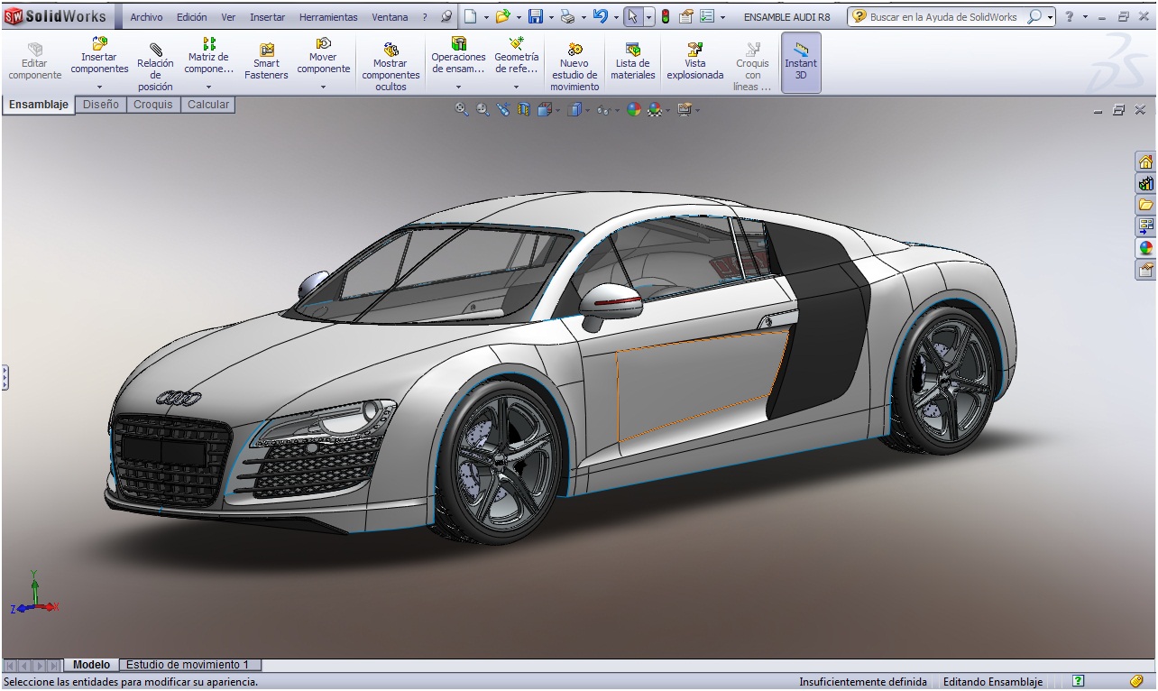1158x691 pixels.
Task: Click the Mover componente icon
Action: point(324,43)
